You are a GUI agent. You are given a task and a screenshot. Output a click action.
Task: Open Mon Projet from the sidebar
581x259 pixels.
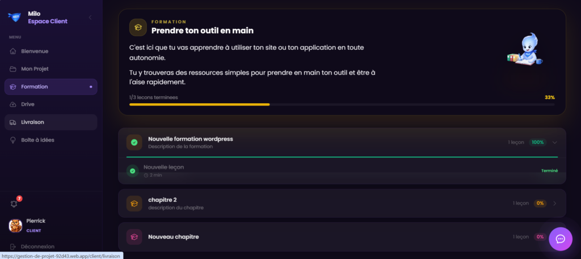point(35,69)
